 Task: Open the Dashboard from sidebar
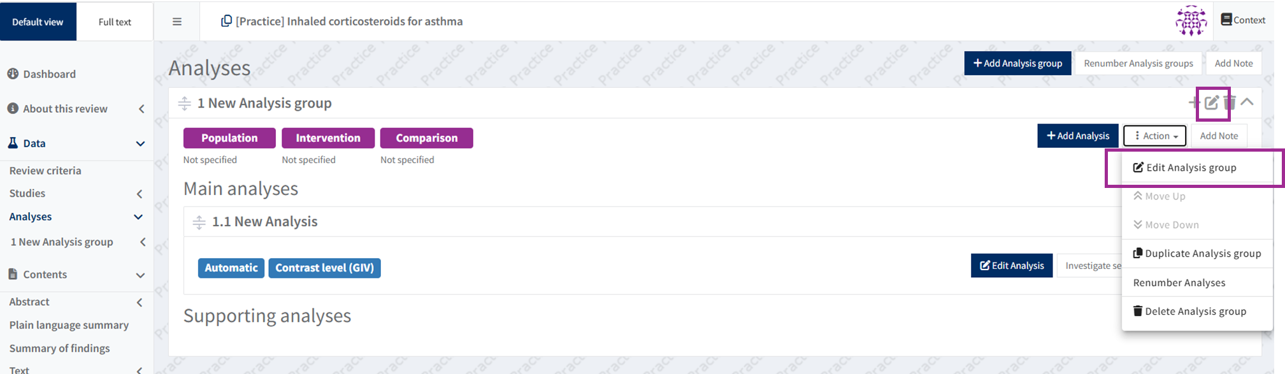click(49, 74)
